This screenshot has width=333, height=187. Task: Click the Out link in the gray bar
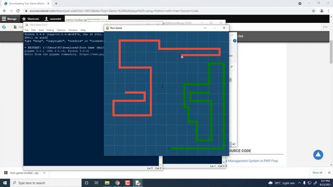(x=240, y=36)
